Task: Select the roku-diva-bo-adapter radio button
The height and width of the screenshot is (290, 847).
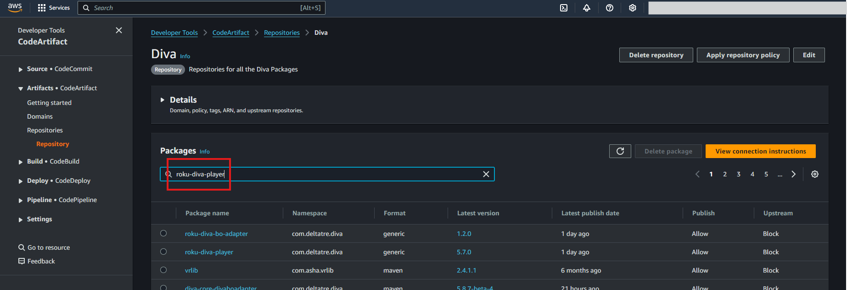Action: [163, 233]
